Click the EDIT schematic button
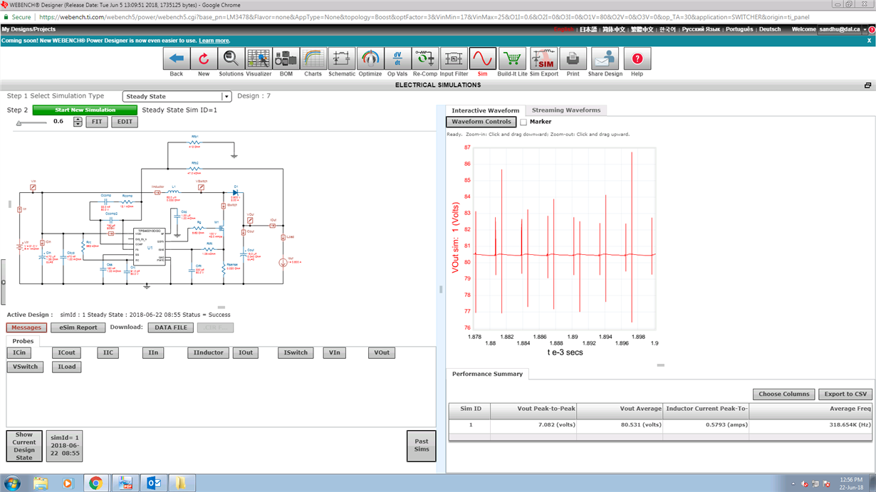This screenshot has height=492, width=876. coord(125,122)
